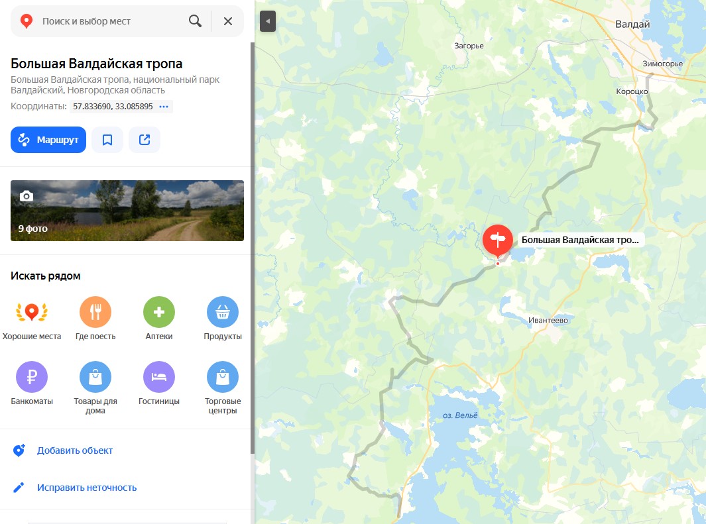The height and width of the screenshot is (524, 706).
Task: Find nearby Где поесть
Action: tap(95, 319)
